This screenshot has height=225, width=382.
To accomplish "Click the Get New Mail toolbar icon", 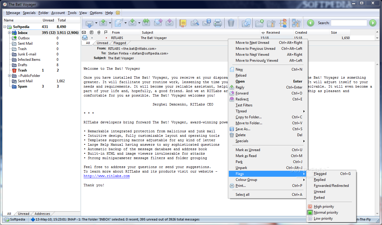I will [90, 23].
